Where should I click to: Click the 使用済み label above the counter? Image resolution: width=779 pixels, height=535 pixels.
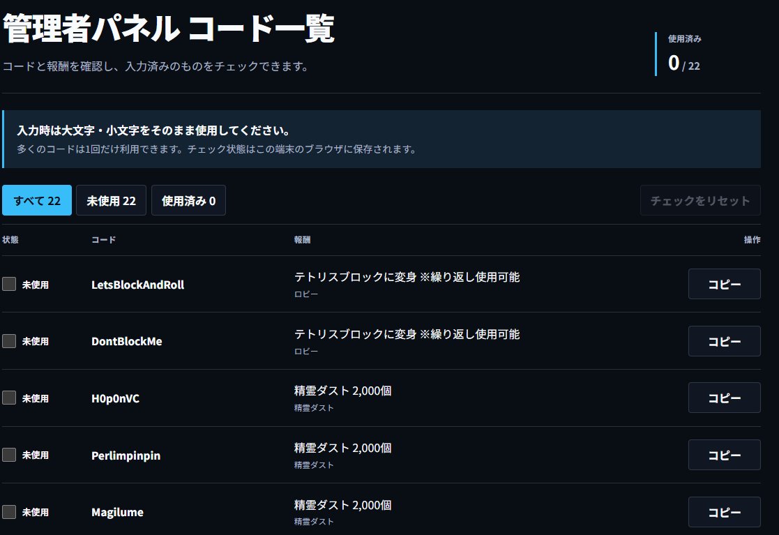click(685, 39)
